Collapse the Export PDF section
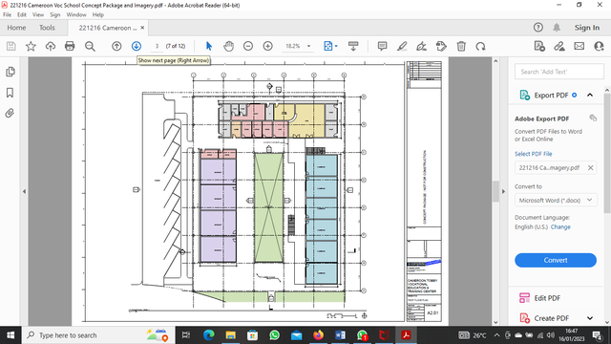 coord(590,96)
